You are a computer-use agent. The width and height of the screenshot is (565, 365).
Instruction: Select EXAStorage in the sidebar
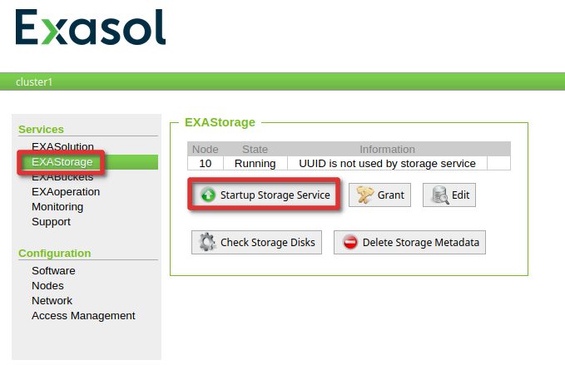point(62,162)
